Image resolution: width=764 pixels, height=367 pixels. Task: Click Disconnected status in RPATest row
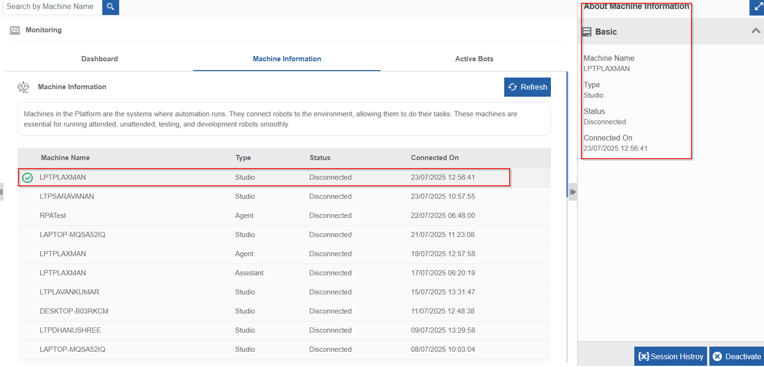[331, 216]
